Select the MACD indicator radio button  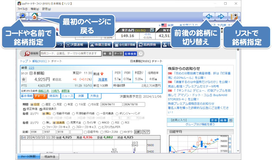coord(99,123)
